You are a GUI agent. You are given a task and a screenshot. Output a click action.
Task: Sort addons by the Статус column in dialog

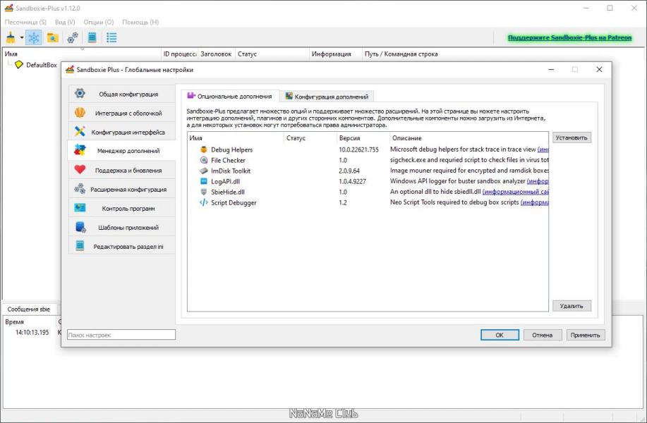pos(310,138)
